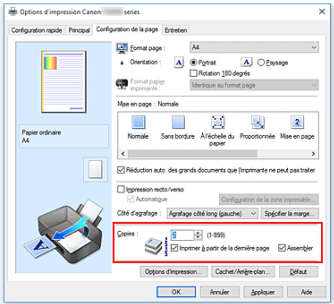Click the document preview thumbnail
The width and height of the screenshot is (334, 304).
pyautogui.click(x=64, y=82)
